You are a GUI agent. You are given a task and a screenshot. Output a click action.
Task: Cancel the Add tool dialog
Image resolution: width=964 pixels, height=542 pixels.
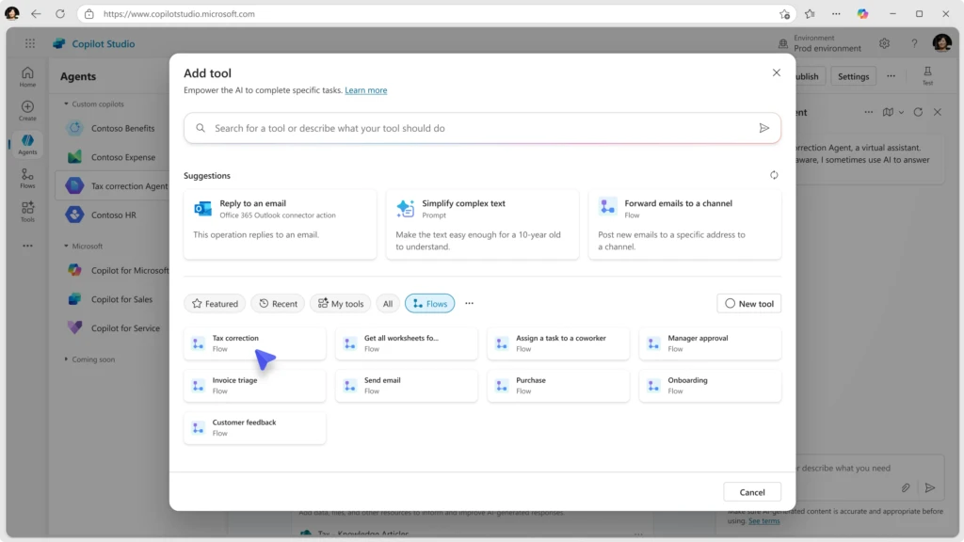pyautogui.click(x=751, y=491)
